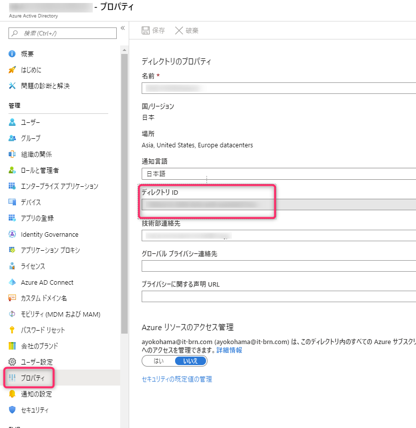Screen dimensions: 416x428
Task: Click the discard X icon
Action: click(x=179, y=30)
